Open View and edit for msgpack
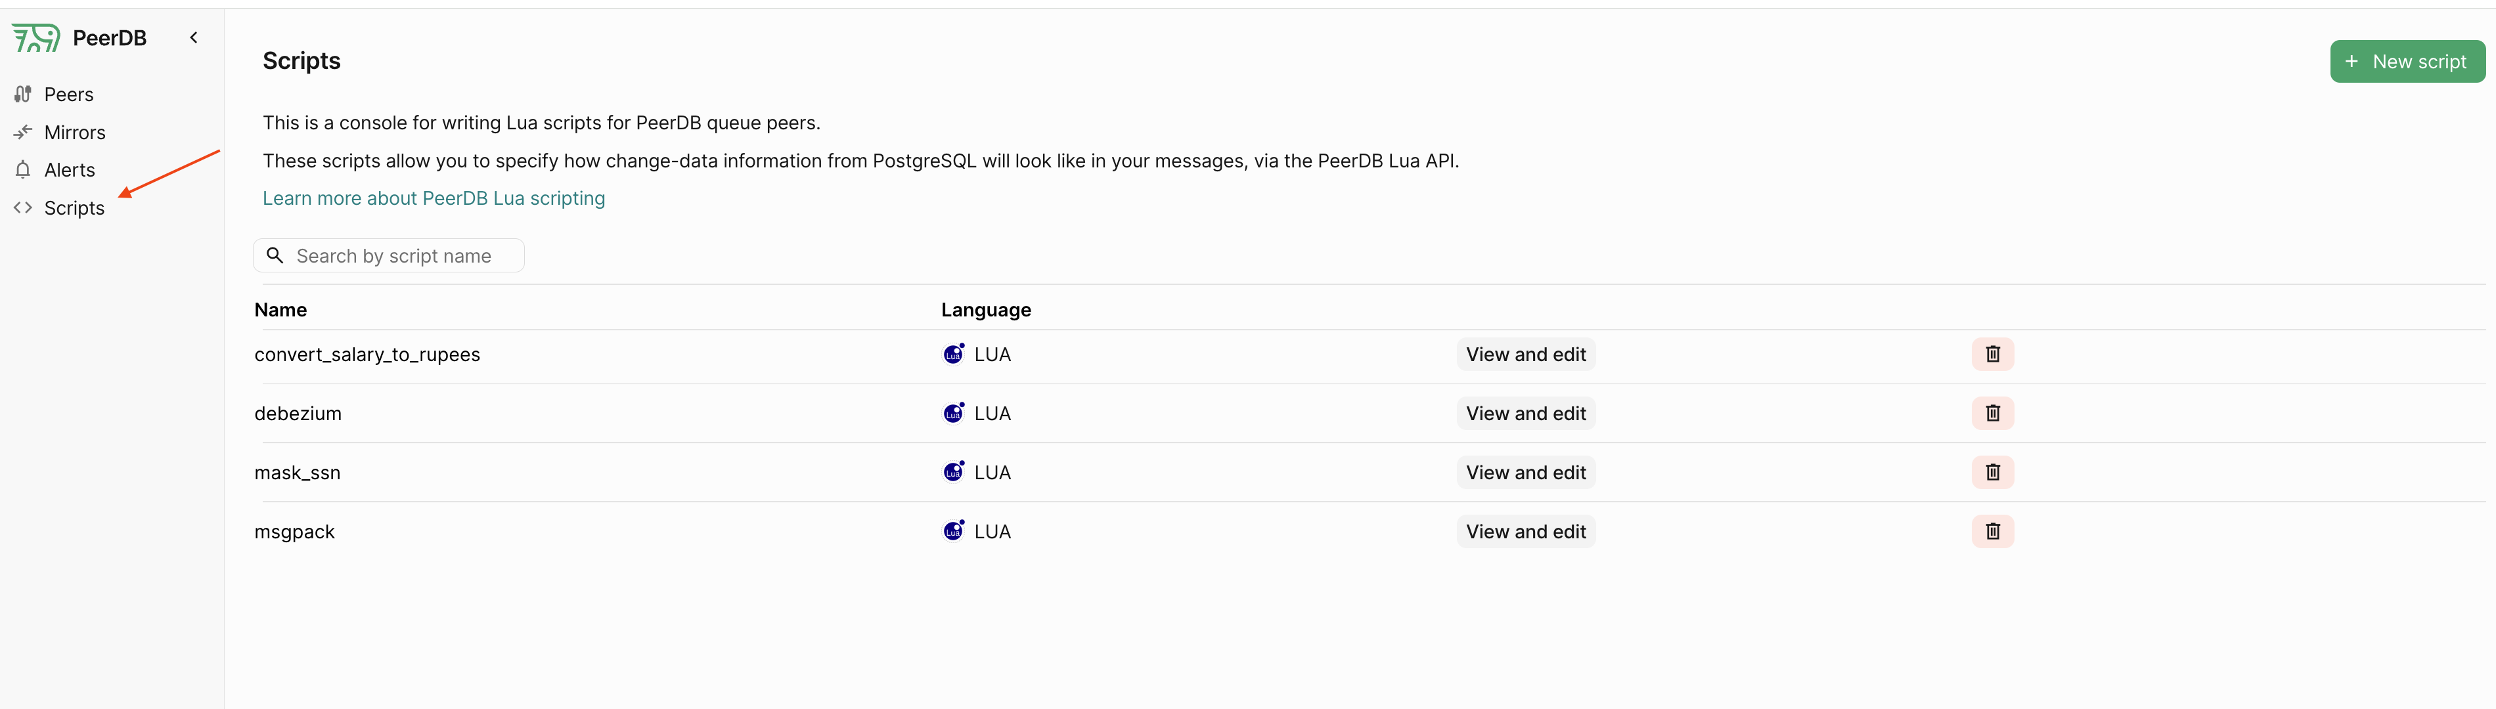 pyautogui.click(x=1525, y=532)
